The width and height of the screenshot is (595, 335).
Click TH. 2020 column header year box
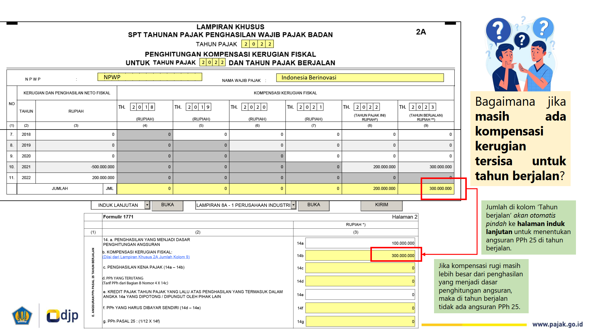coord(255,107)
